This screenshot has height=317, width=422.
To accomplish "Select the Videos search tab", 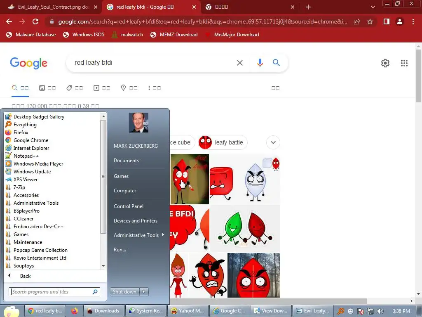I will click(102, 88).
